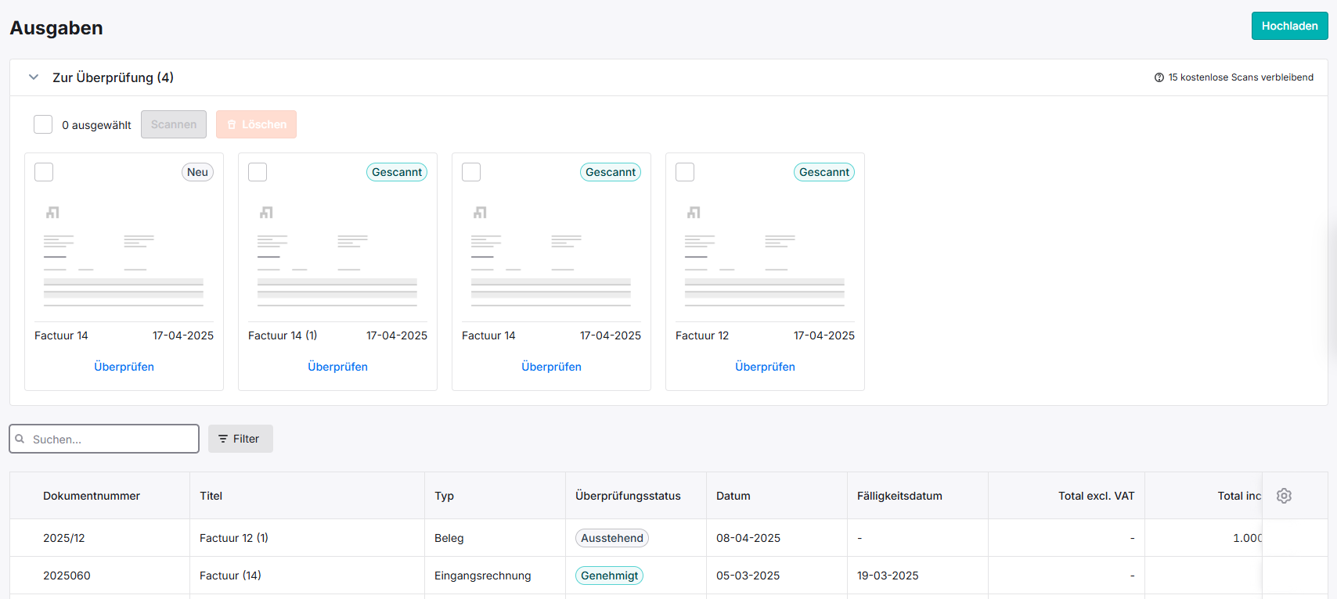Screen dimensions: 1337x599
Task: Click the help icon beside free scans
Action: click(1159, 77)
